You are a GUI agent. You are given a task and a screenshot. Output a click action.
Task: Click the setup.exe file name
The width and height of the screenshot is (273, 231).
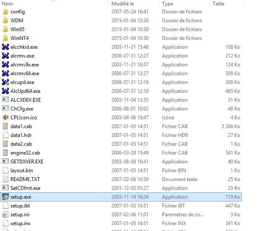pos(21,197)
